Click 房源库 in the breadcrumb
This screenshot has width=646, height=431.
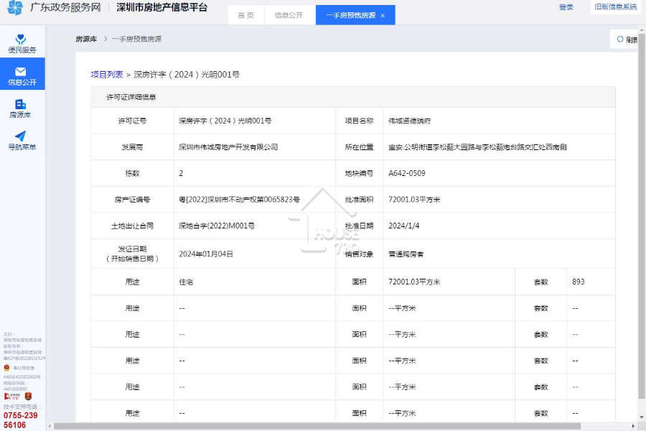(86, 40)
